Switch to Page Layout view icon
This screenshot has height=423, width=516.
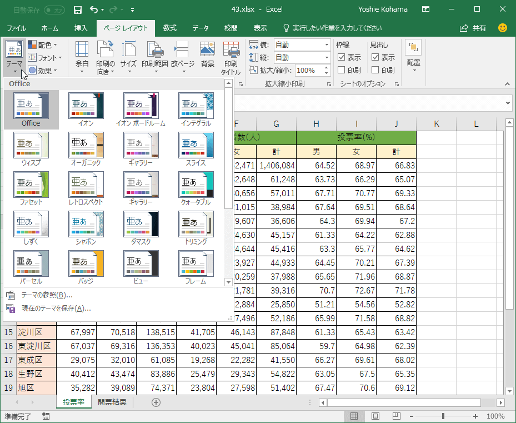375,416
